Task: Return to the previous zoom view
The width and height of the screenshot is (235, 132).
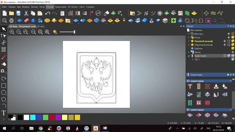Action: click(26, 32)
